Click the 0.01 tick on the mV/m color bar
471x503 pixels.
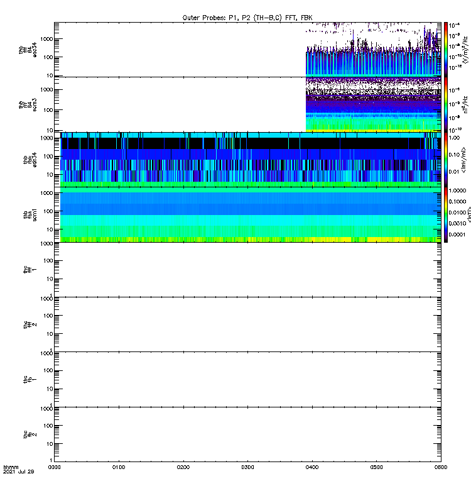[x=454, y=172]
